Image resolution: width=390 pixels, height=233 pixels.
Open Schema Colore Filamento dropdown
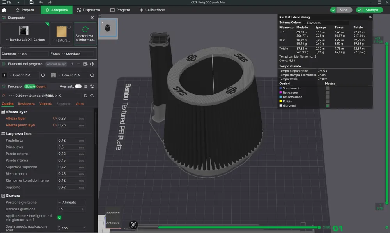pos(325,23)
